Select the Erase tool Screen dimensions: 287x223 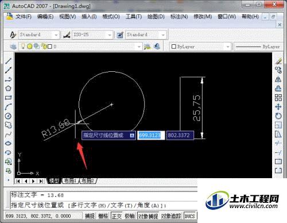point(278,61)
